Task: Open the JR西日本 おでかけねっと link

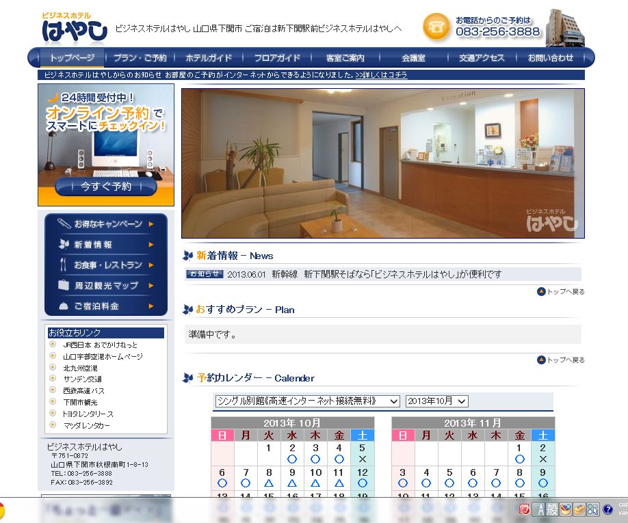Action: [x=100, y=345]
